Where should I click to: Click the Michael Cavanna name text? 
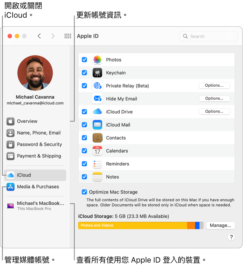35,97
